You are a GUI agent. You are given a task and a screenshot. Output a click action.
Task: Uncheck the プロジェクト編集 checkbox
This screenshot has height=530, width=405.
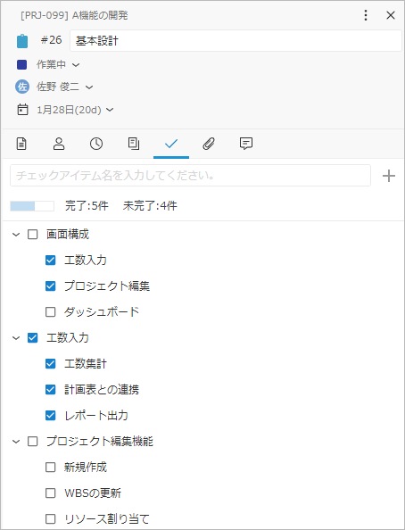(x=50, y=286)
